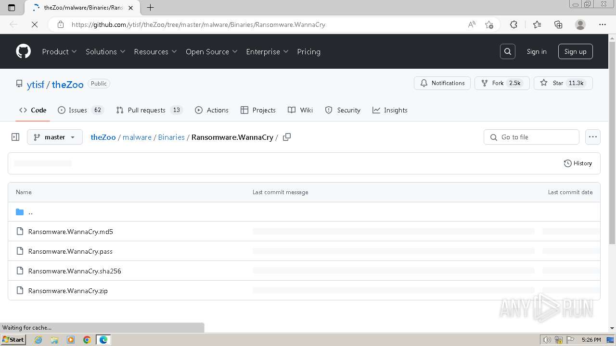616x346 pixels.
Task: Open the GitHub search magnifier button
Action: 508,51
